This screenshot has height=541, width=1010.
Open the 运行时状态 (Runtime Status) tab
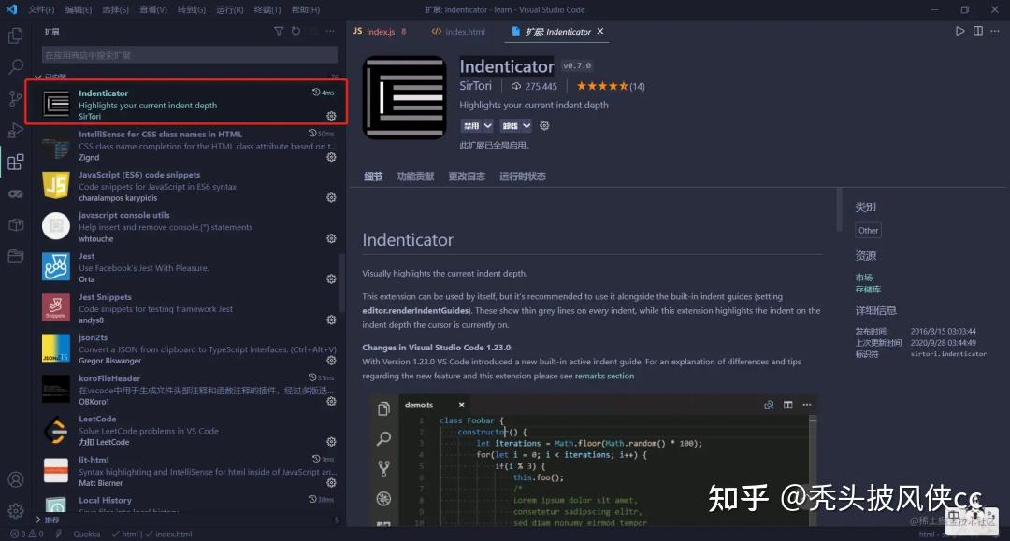(x=523, y=177)
